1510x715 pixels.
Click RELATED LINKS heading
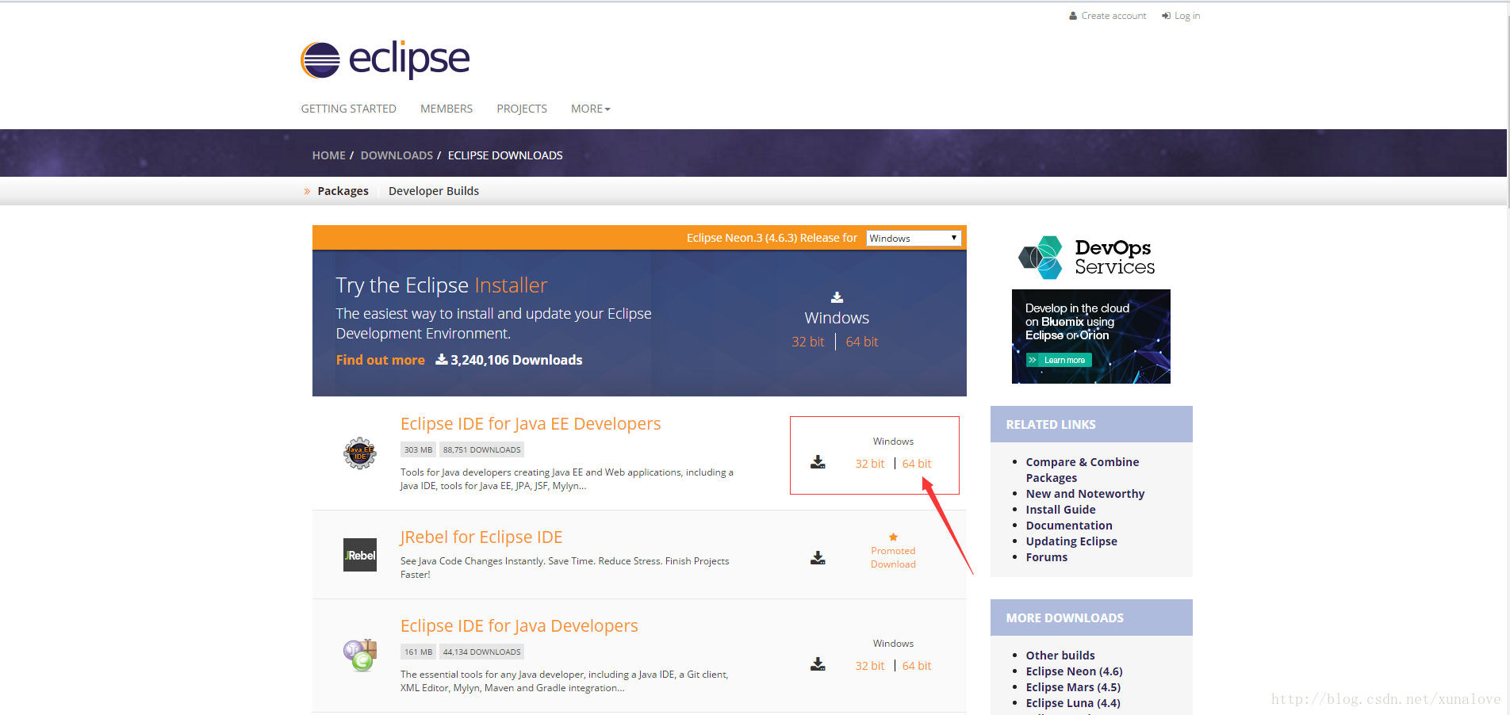click(x=1051, y=424)
